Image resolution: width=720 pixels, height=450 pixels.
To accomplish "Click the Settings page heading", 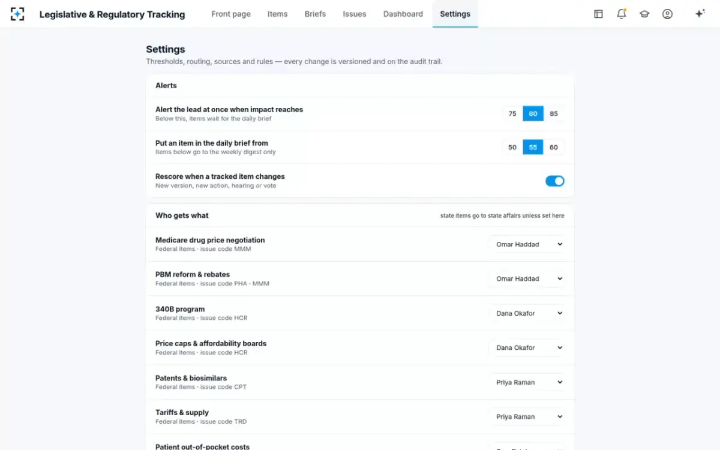I will click(x=166, y=49).
